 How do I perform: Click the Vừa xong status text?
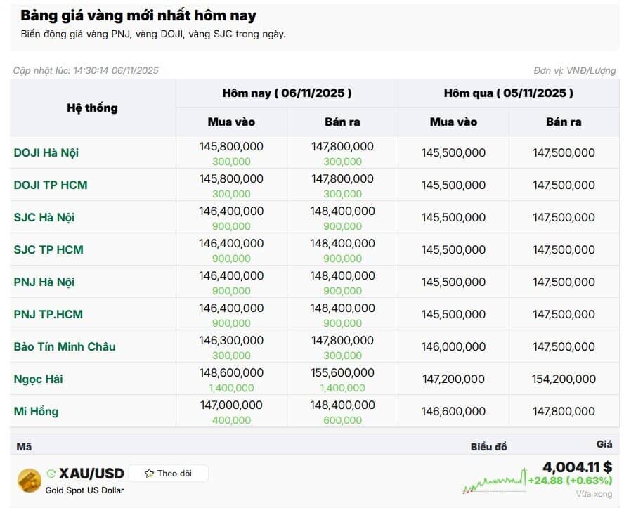point(594,494)
